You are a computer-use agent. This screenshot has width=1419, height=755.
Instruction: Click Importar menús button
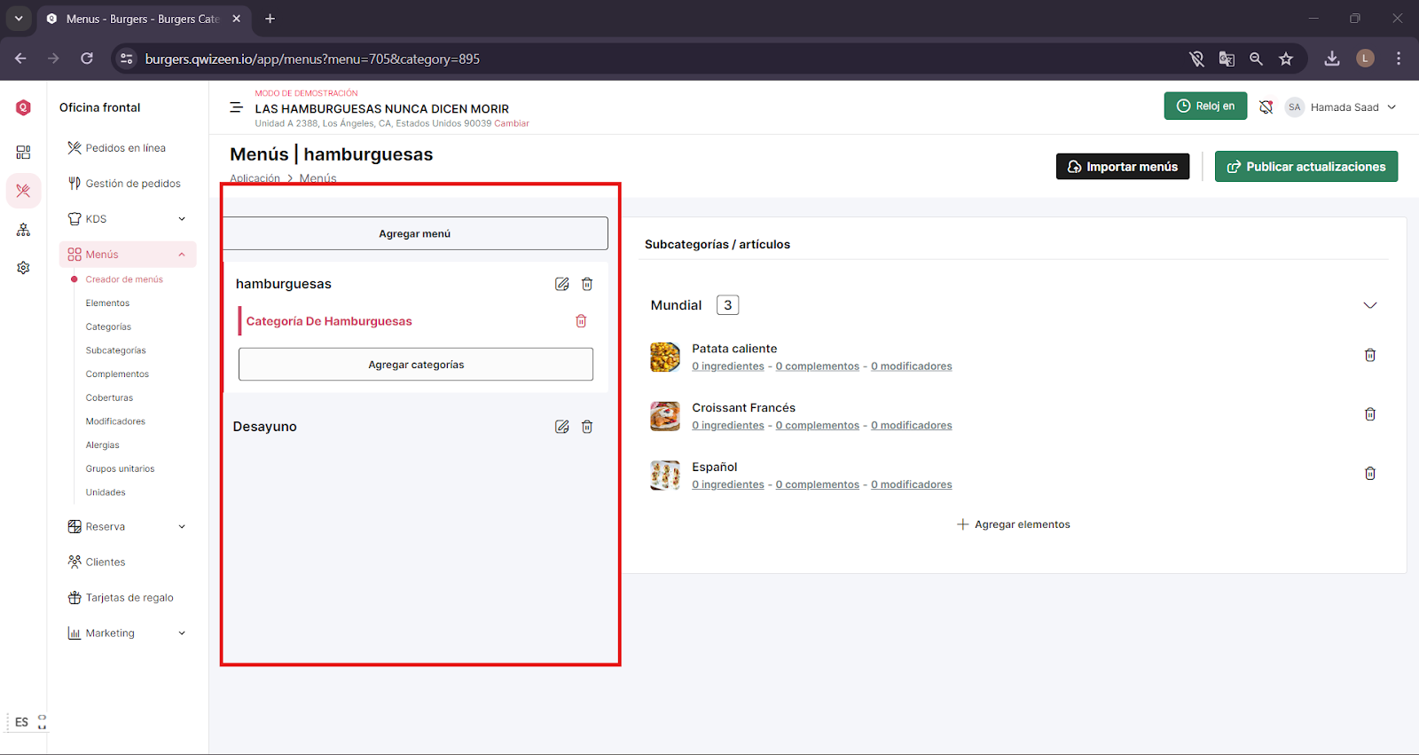tap(1123, 167)
